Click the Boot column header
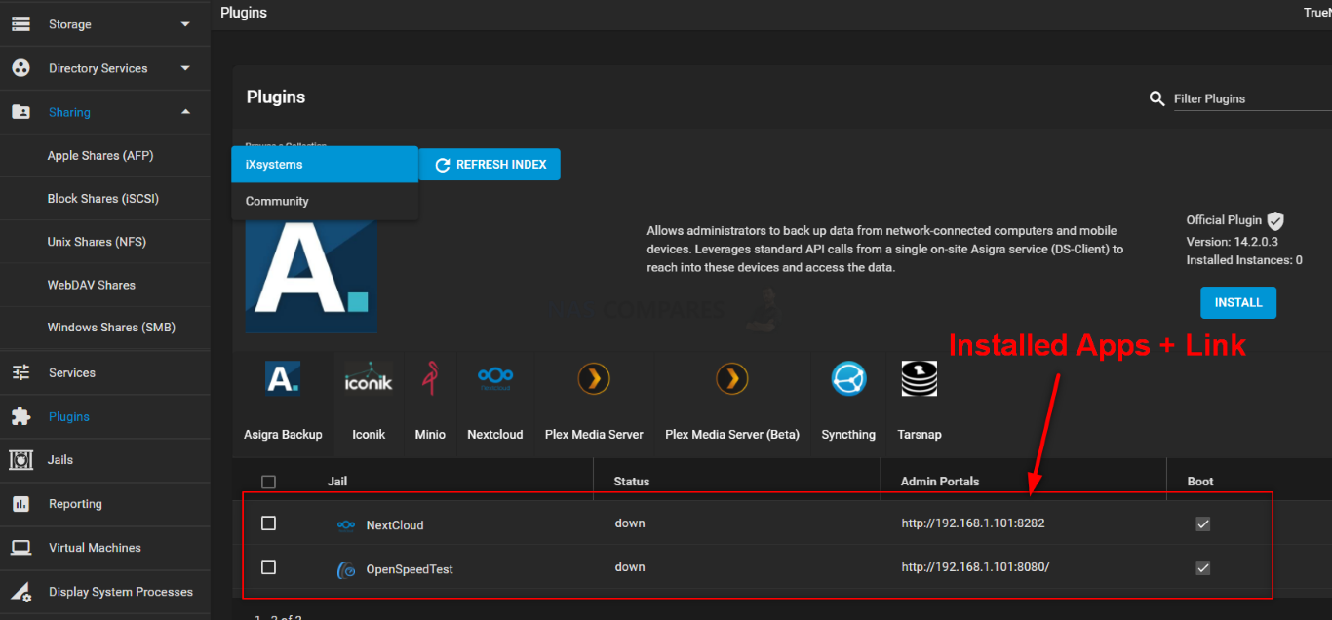 coord(1200,482)
